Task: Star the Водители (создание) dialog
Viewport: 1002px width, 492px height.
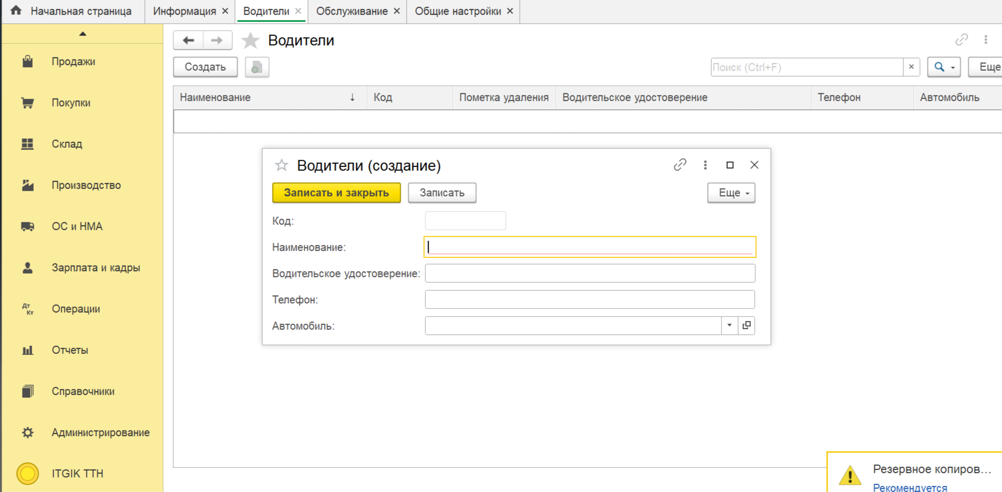Action: point(282,165)
